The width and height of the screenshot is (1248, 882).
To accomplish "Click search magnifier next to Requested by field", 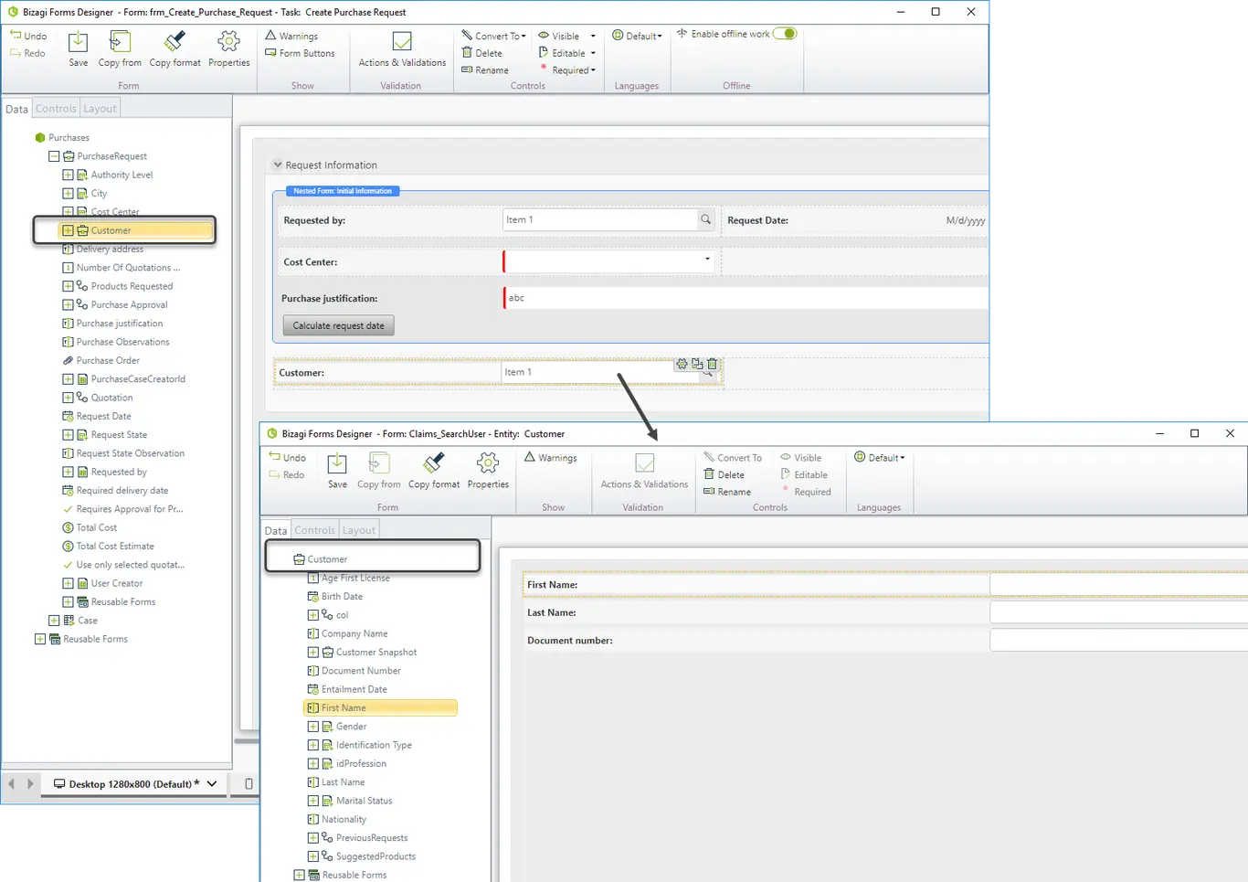I will coord(705,219).
